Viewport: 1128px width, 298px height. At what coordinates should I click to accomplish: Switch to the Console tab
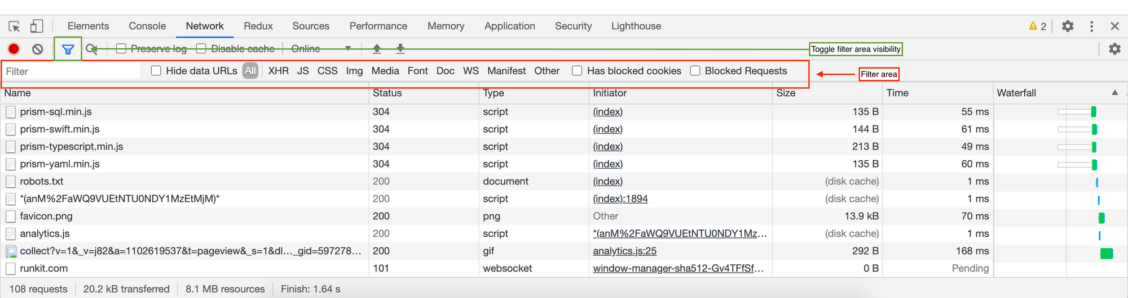[x=147, y=26]
